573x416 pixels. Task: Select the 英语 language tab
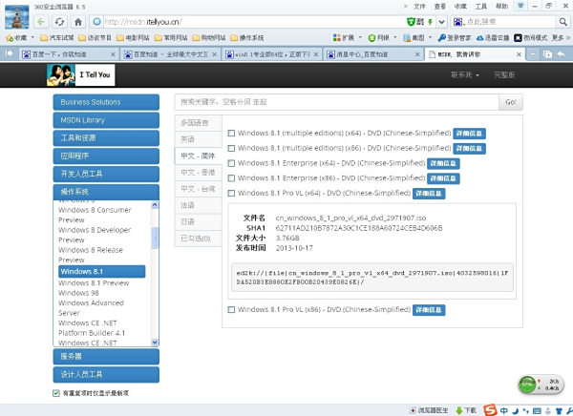click(199, 139)
